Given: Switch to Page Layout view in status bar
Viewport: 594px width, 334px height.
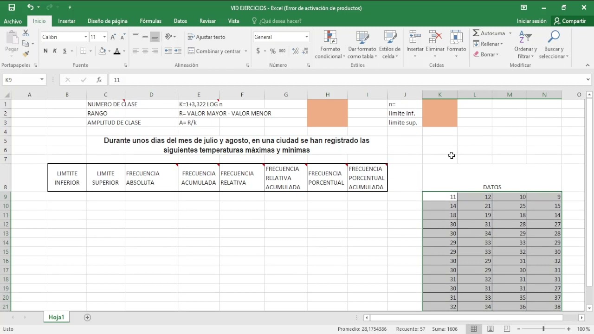Looking at the screenshot, I should click(x=490, y=329).
